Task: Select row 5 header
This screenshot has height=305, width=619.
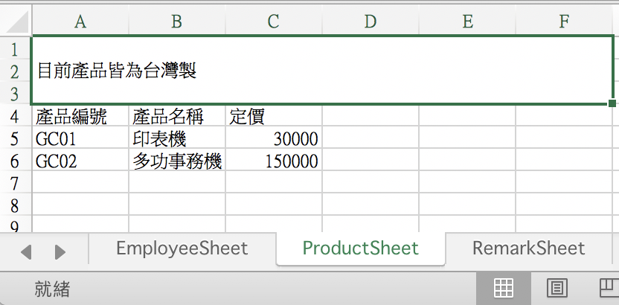Action: pos(15,139)
